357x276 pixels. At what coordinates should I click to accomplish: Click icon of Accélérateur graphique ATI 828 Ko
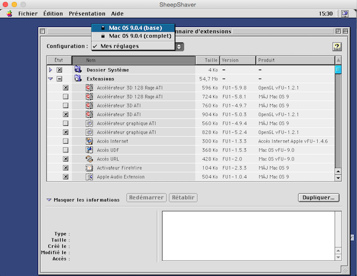click(89, 132)
